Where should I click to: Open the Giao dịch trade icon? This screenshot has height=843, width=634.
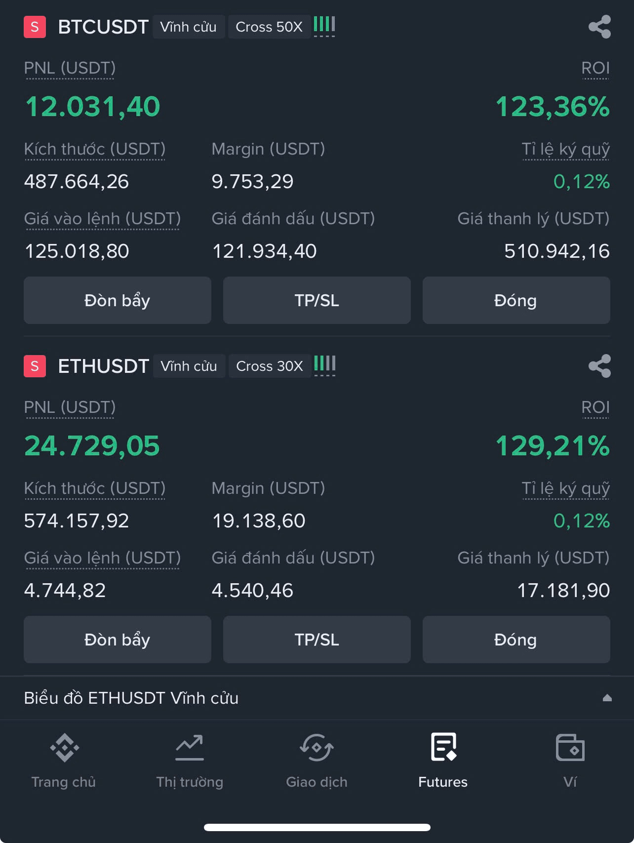317,748
